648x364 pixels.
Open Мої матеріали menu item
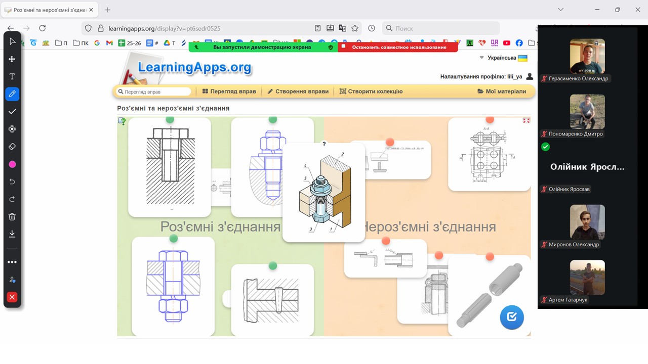pos(502,92)
